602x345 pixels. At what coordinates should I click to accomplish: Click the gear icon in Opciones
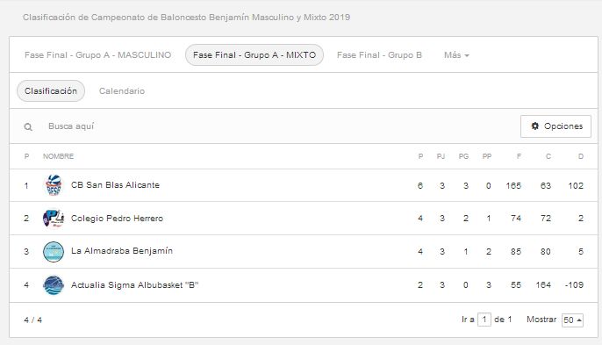point(534,126)
